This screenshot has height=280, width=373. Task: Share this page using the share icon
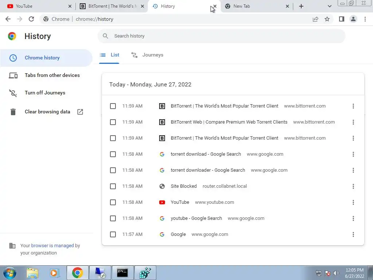click(315, 19)
